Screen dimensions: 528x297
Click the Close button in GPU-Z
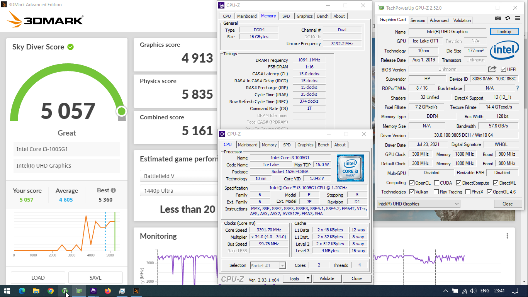tap(508, 204)
